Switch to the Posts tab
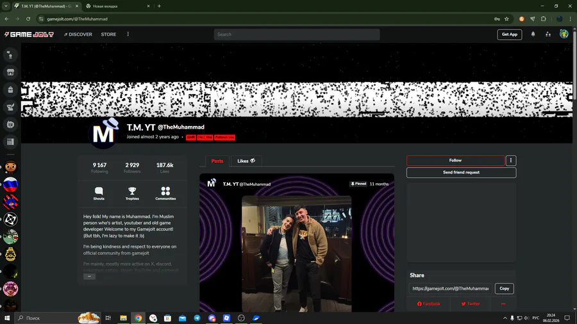 tap(217, 161)
